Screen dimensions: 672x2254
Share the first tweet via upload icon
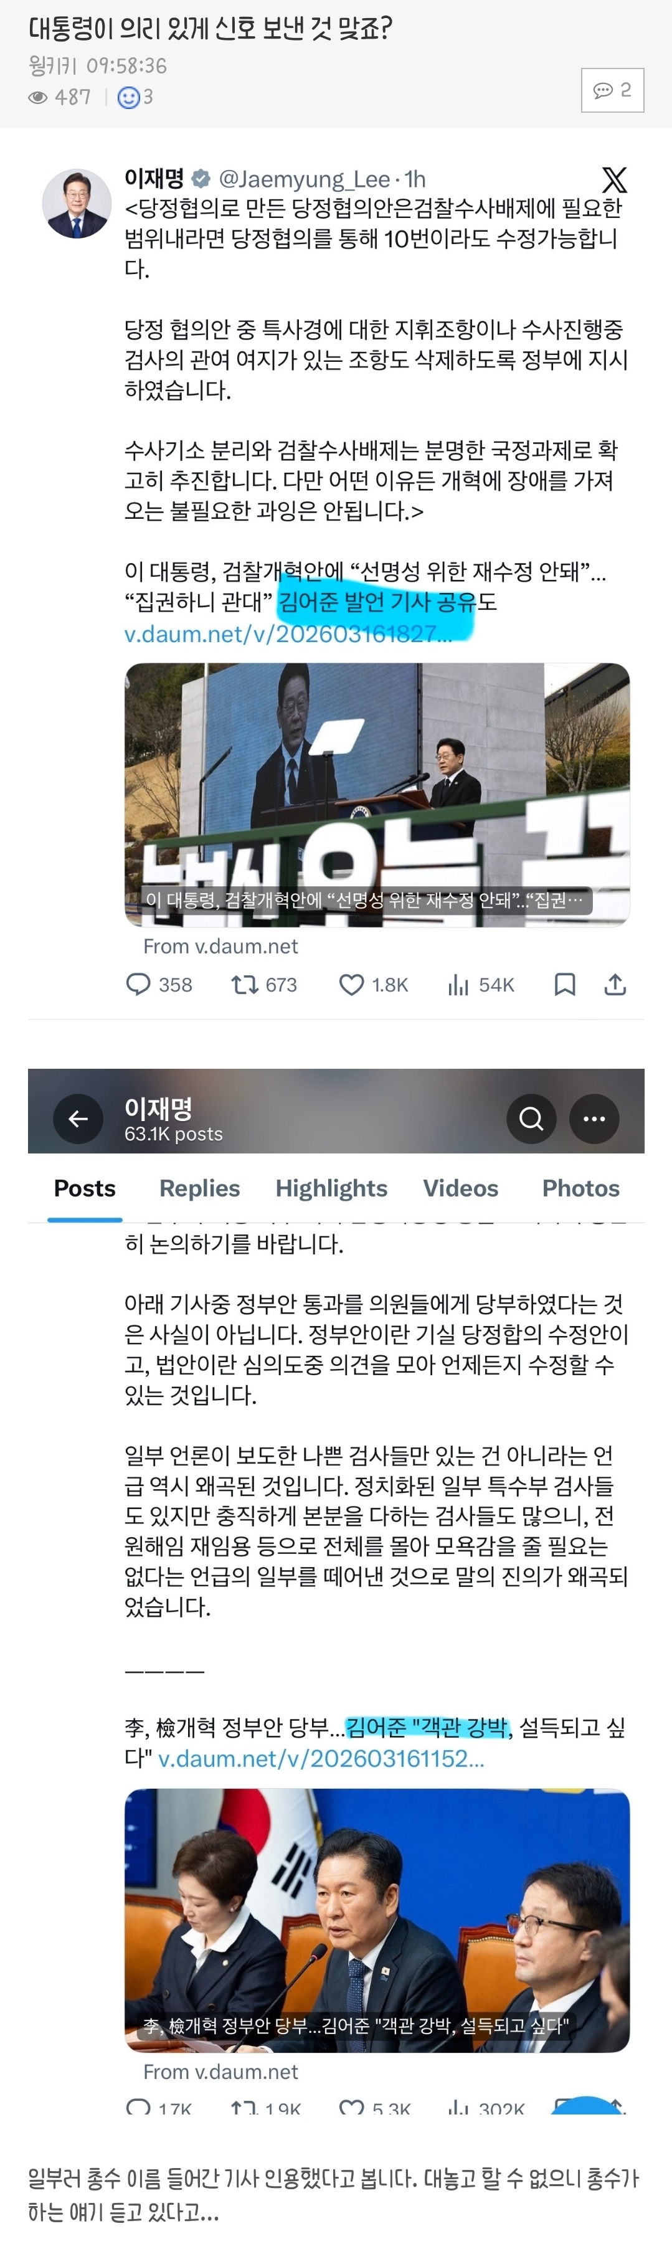click(x=615, y=985)
